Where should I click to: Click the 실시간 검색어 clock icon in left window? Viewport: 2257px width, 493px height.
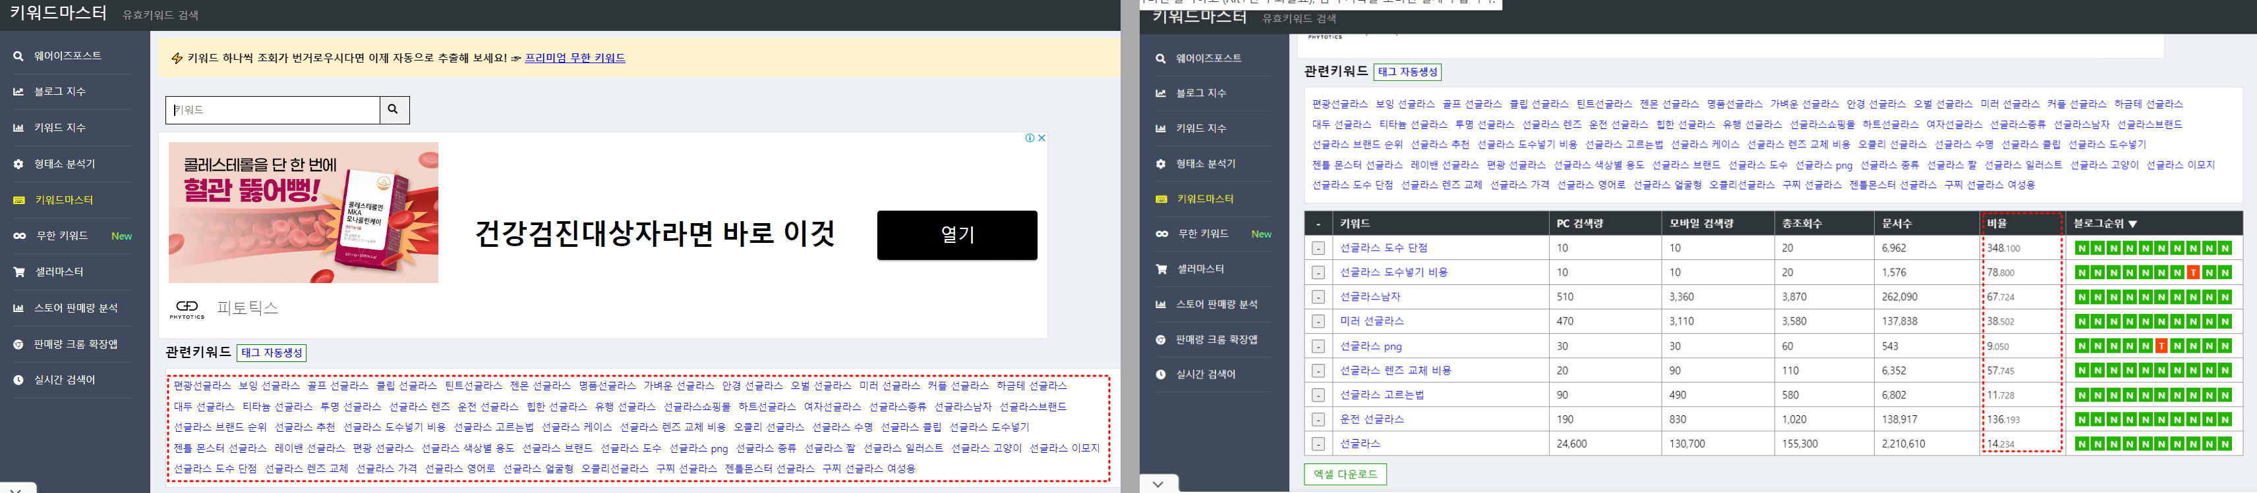point(18,380)
